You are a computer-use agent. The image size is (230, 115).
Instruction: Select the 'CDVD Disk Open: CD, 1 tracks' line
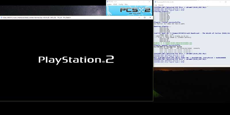pyautogui.click(x=172, y=36)
